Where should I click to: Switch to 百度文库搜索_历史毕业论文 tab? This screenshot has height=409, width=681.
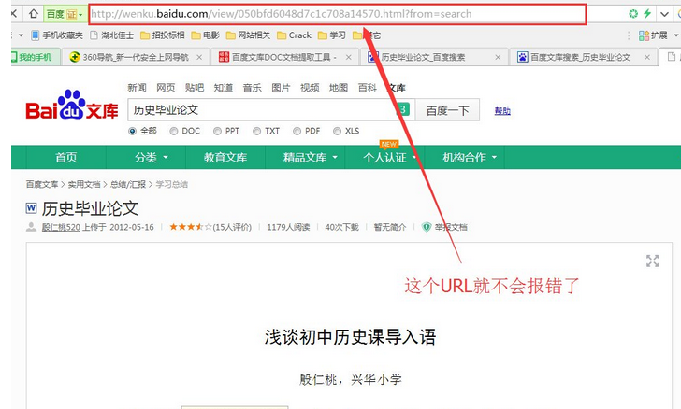584,57
